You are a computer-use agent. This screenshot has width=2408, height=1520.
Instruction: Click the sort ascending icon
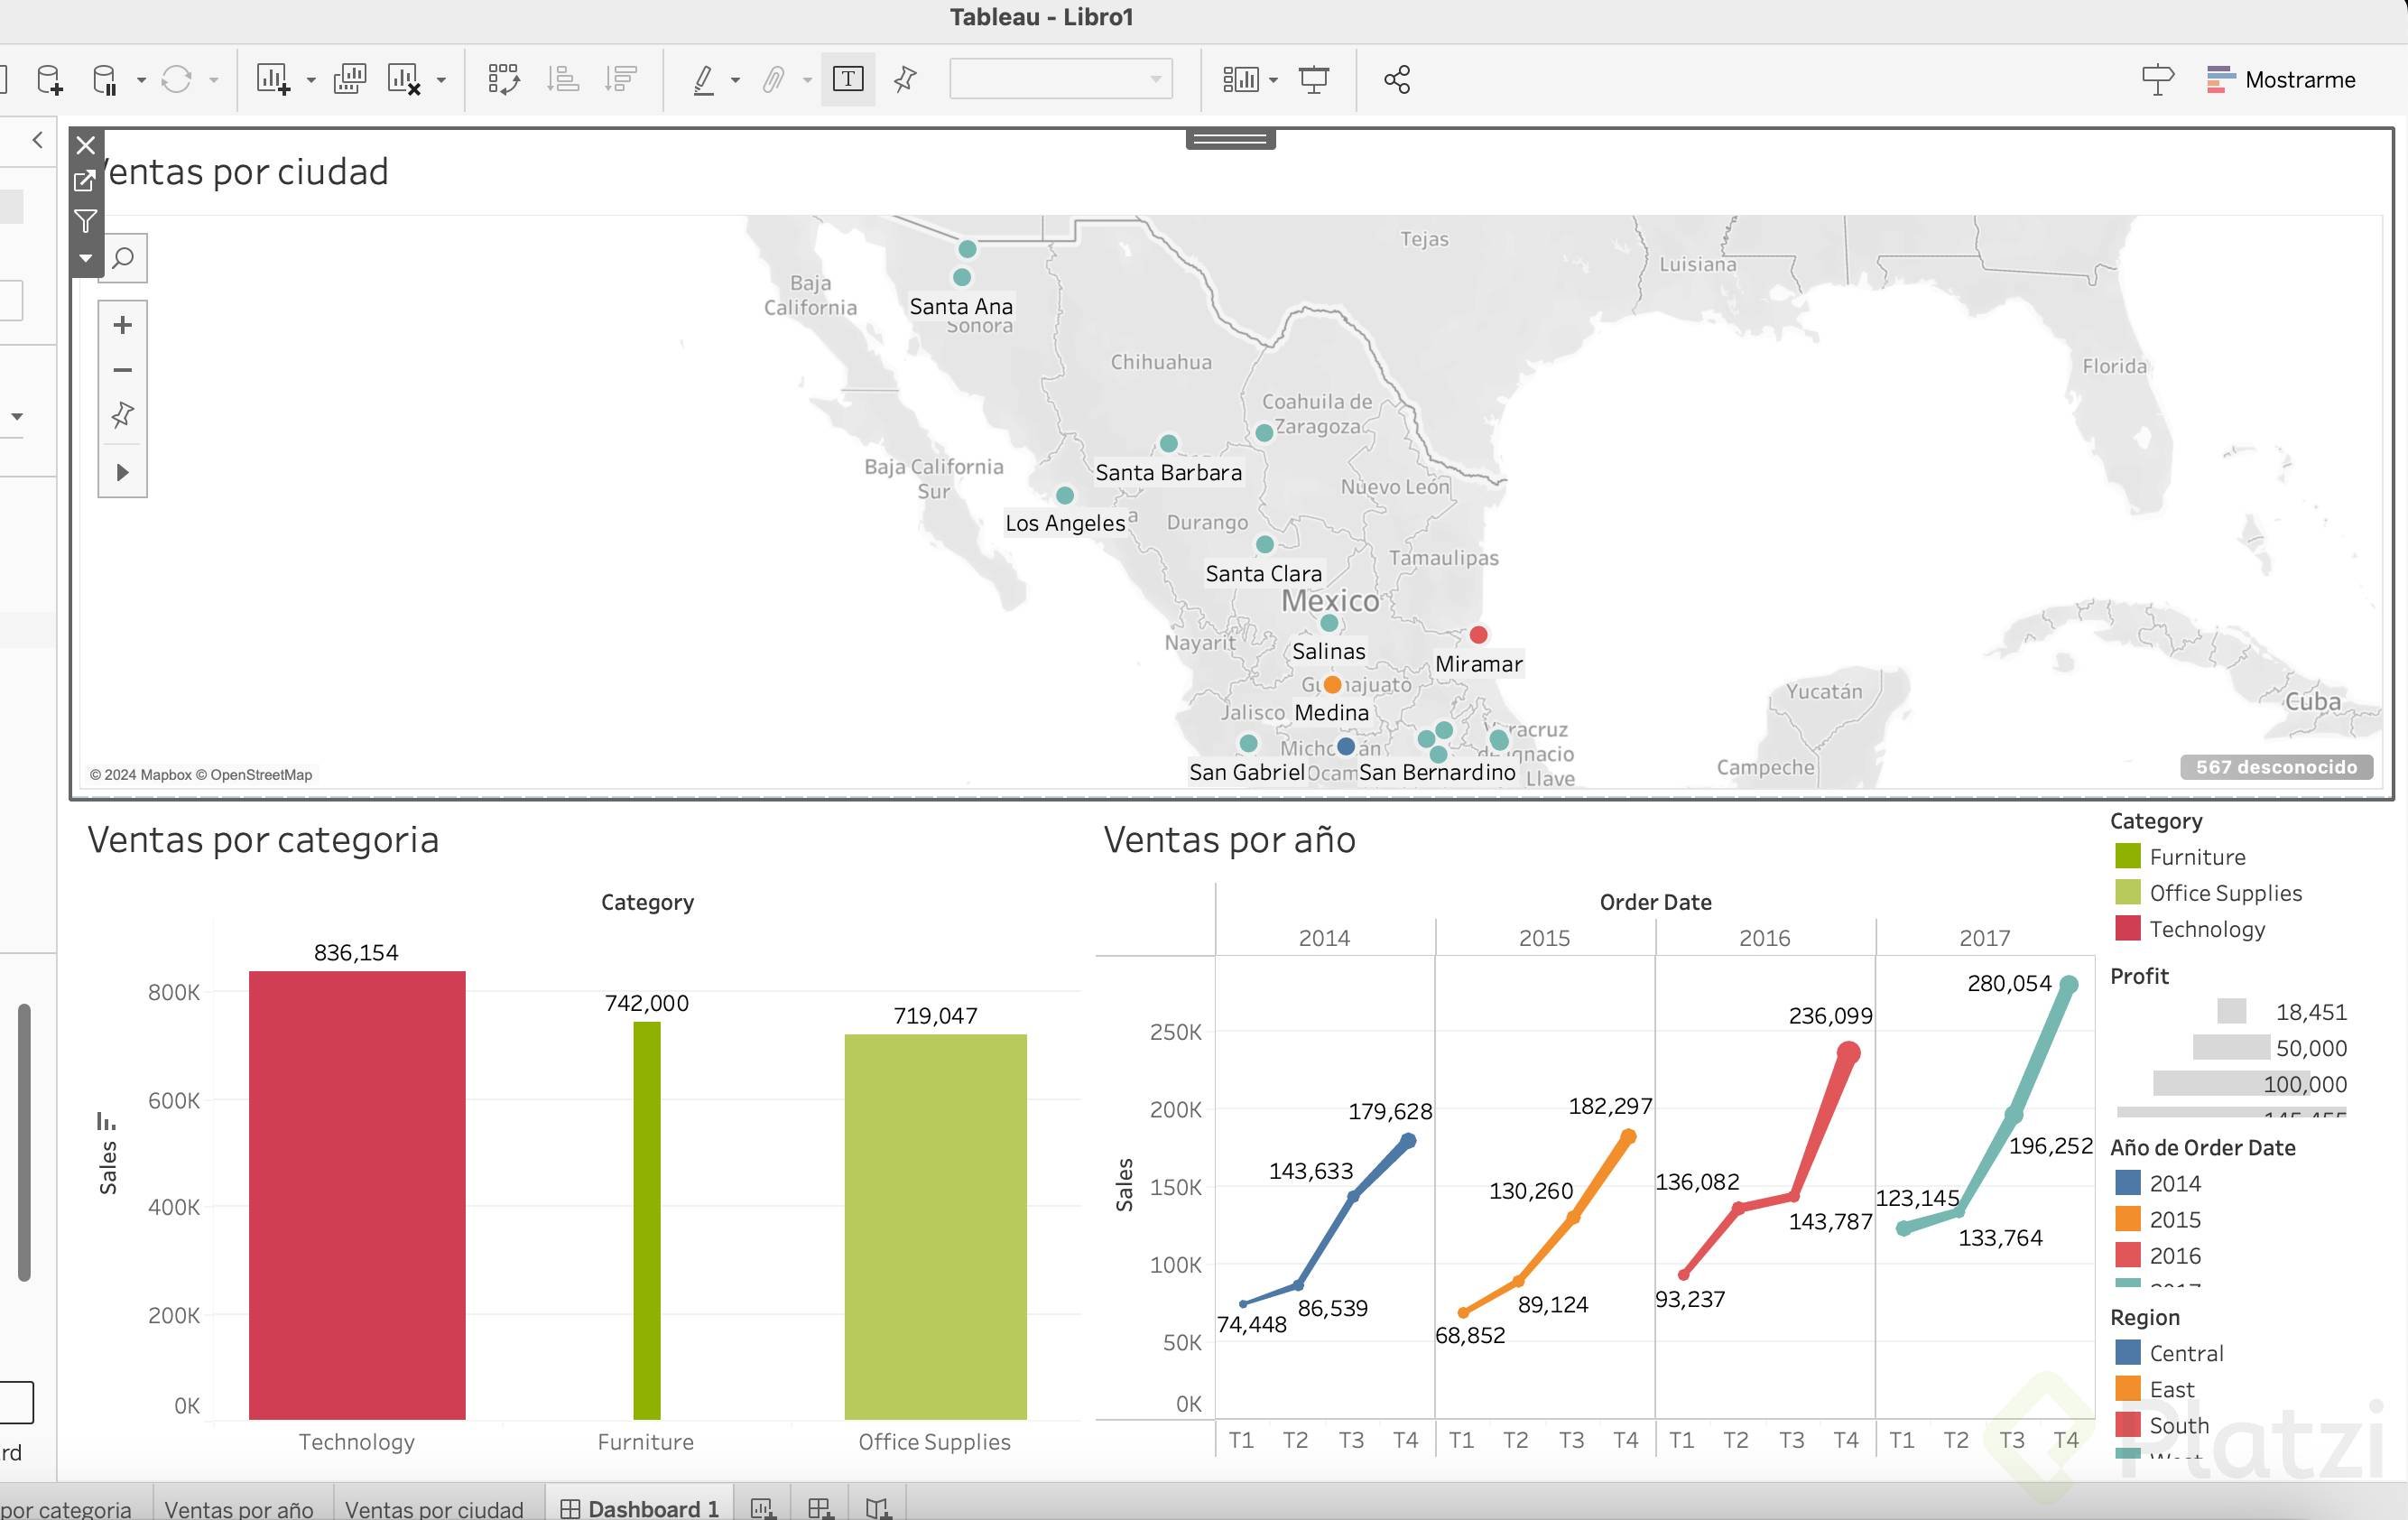(x=563, y=79)
